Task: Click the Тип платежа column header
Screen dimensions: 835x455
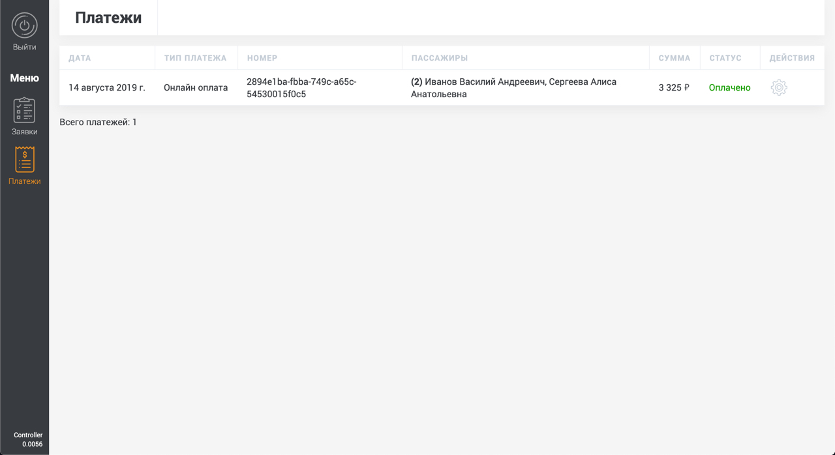Action: coord(195,58)
